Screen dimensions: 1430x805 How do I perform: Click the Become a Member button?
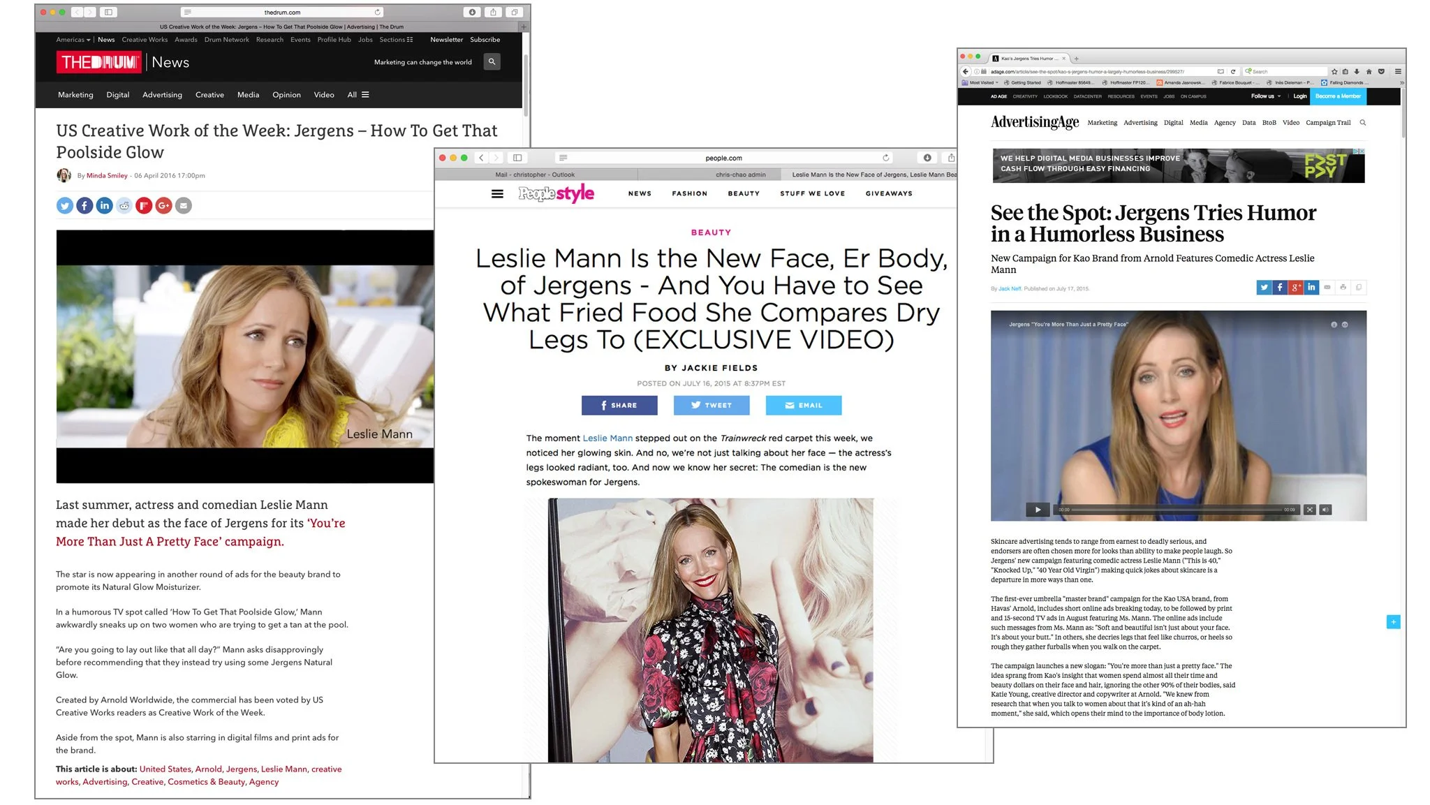click(1337, 96)
